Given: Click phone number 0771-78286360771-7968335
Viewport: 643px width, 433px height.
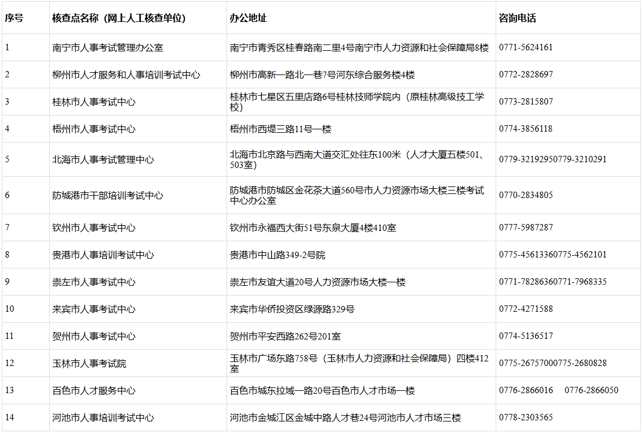Looking at the screenshot, I should 553,282.
